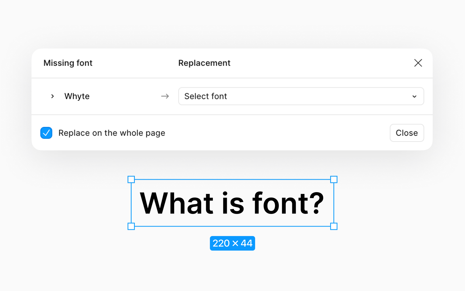Open the Select font dropdown
This screenshot has height=291, width=465.
click(x=301, y=96)
